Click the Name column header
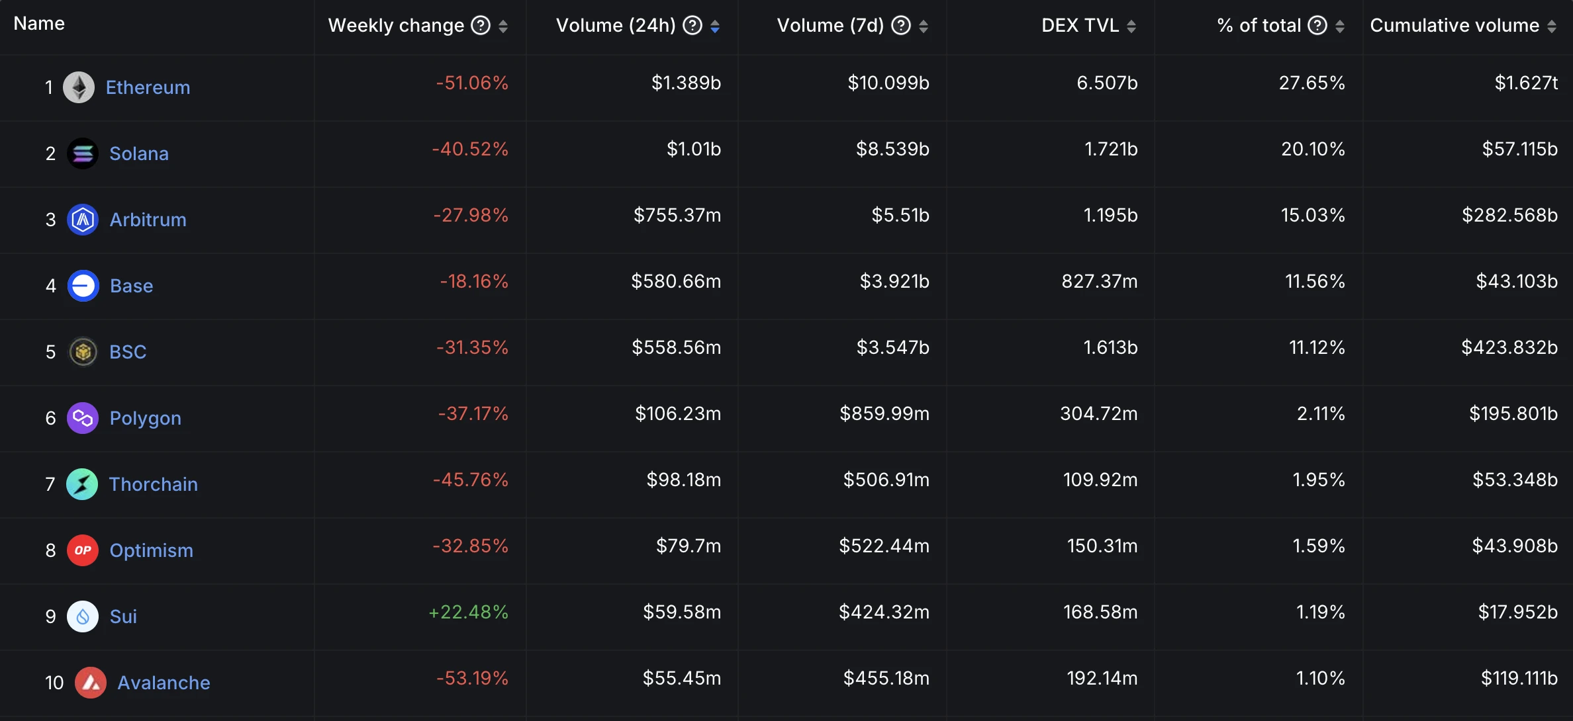 (x=39, y=24)
